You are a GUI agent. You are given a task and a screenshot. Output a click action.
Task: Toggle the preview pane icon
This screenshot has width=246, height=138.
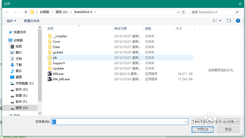click(x=229, y=21)
